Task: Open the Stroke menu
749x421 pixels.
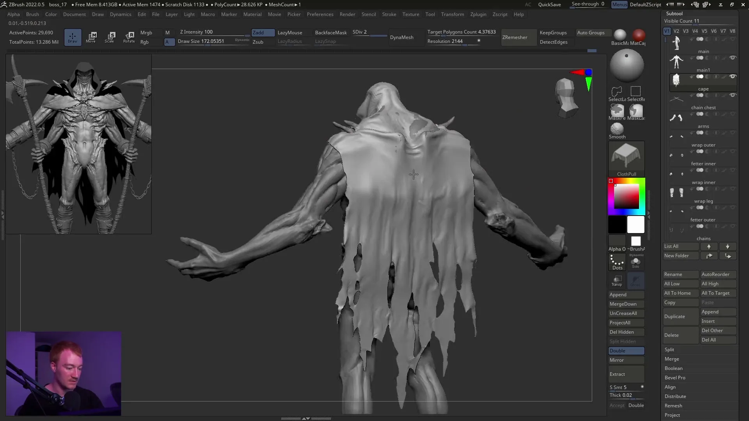Action: pos(389,14)
